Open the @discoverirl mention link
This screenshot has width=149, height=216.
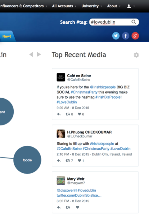pyautogui.click(x=67, y=190)
